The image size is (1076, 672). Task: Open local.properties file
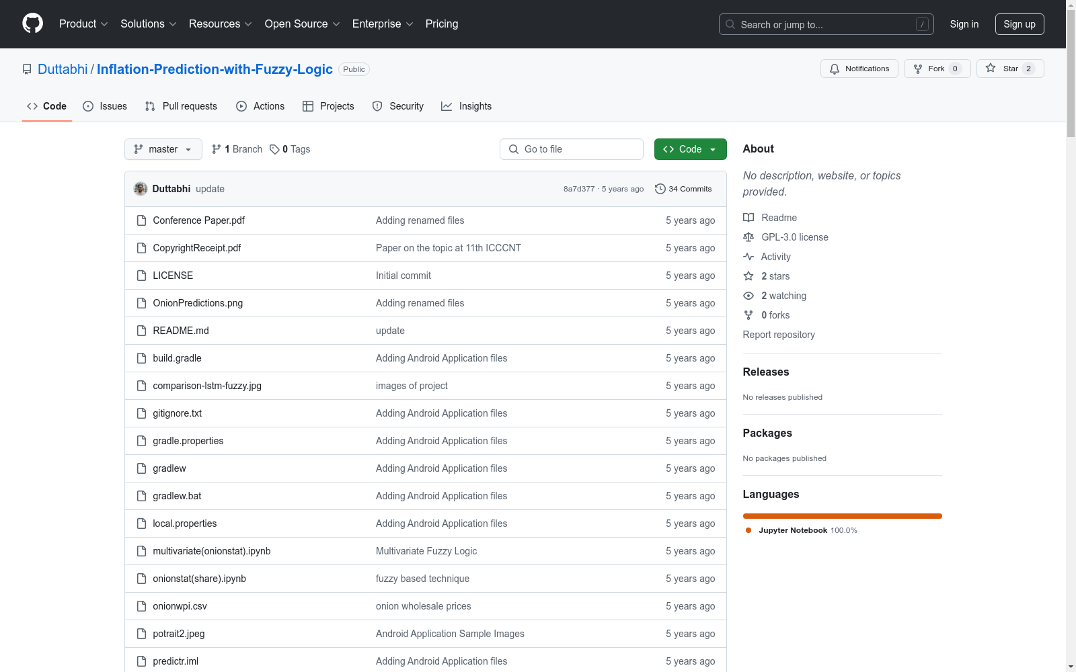tap(185, 523)
